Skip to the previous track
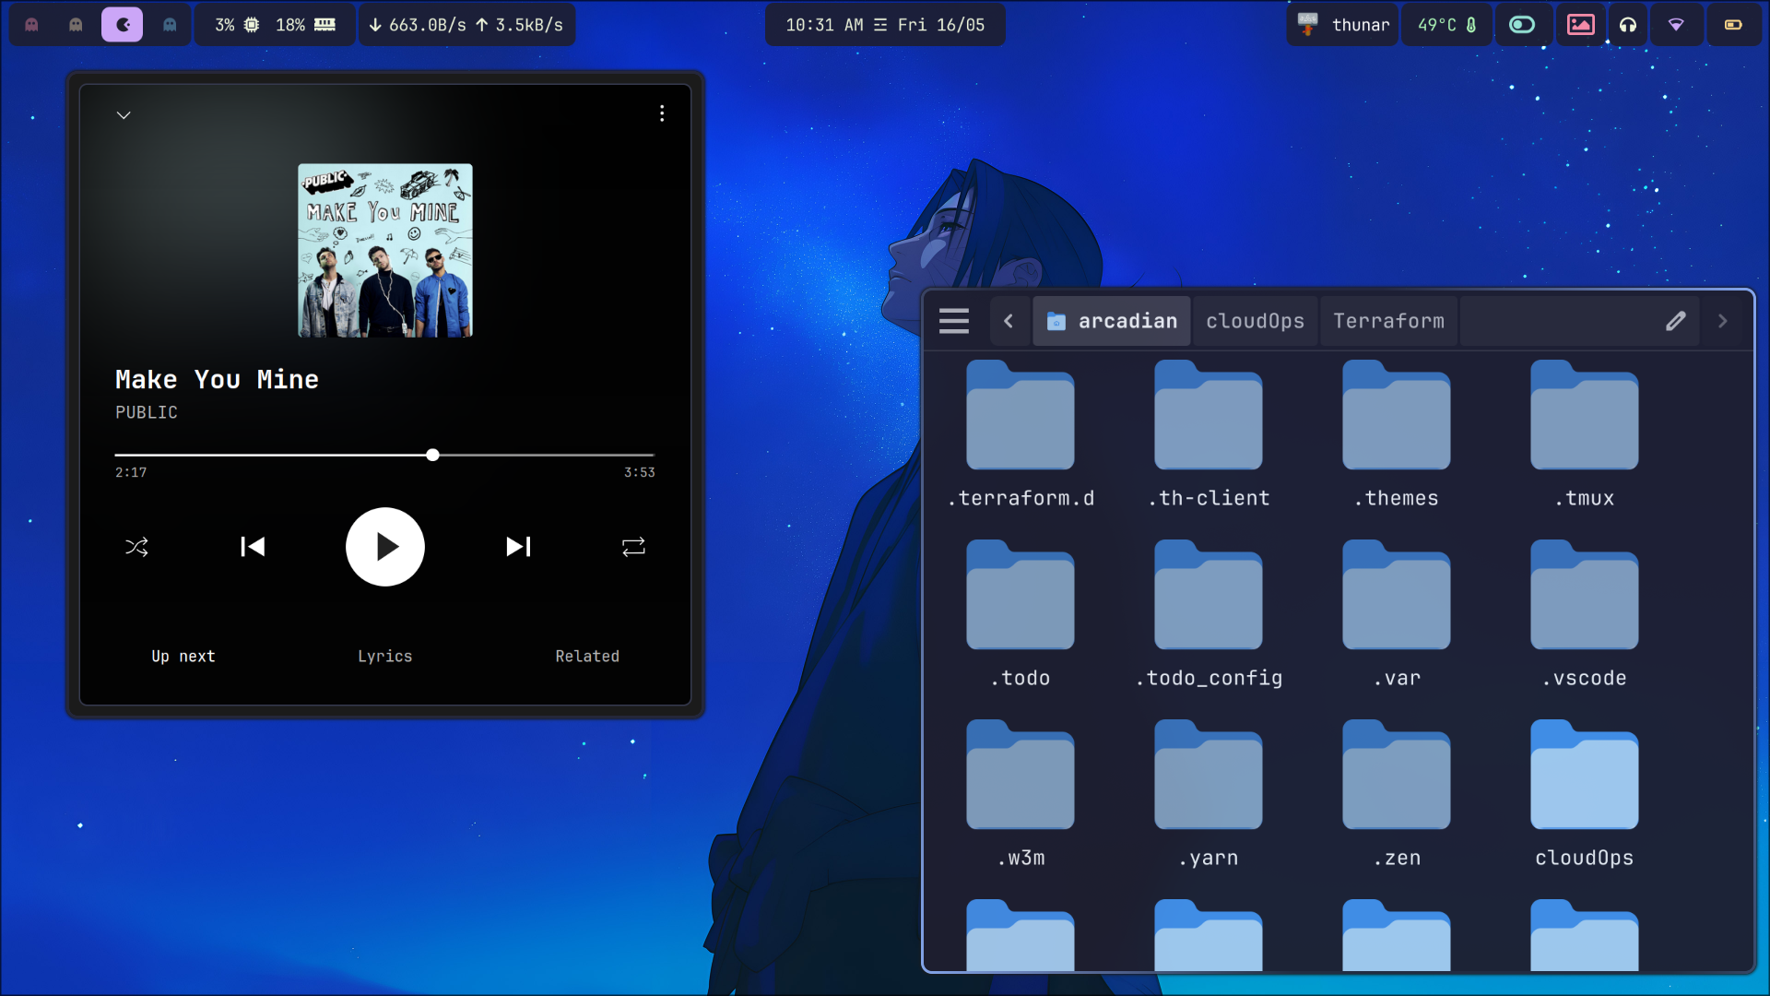Screen dimensions: 1770x996 coord(253,547)
